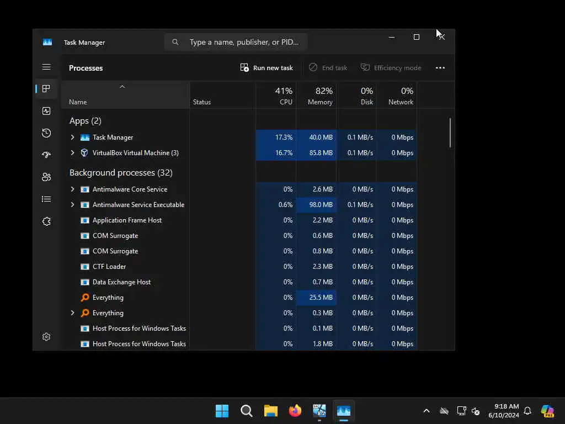Click the Efficiency mode button
Viewport: 565px width, 424px height.
coord(391,68)
